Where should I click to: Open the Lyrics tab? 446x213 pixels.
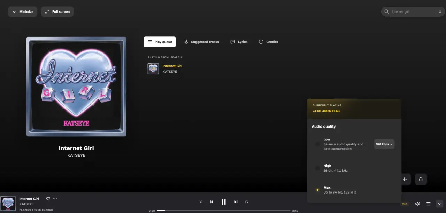point(239,42)
